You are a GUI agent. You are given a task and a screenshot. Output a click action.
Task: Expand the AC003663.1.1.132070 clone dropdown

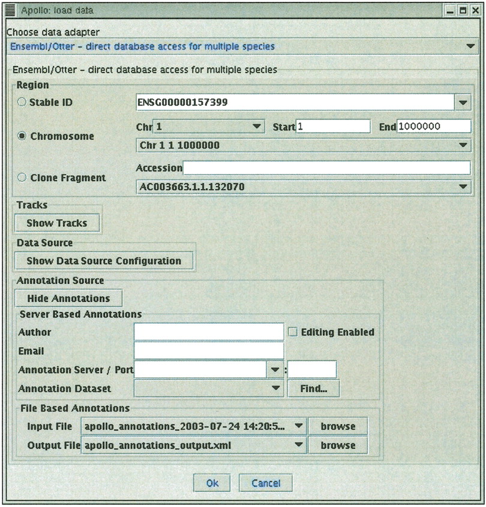463,187
